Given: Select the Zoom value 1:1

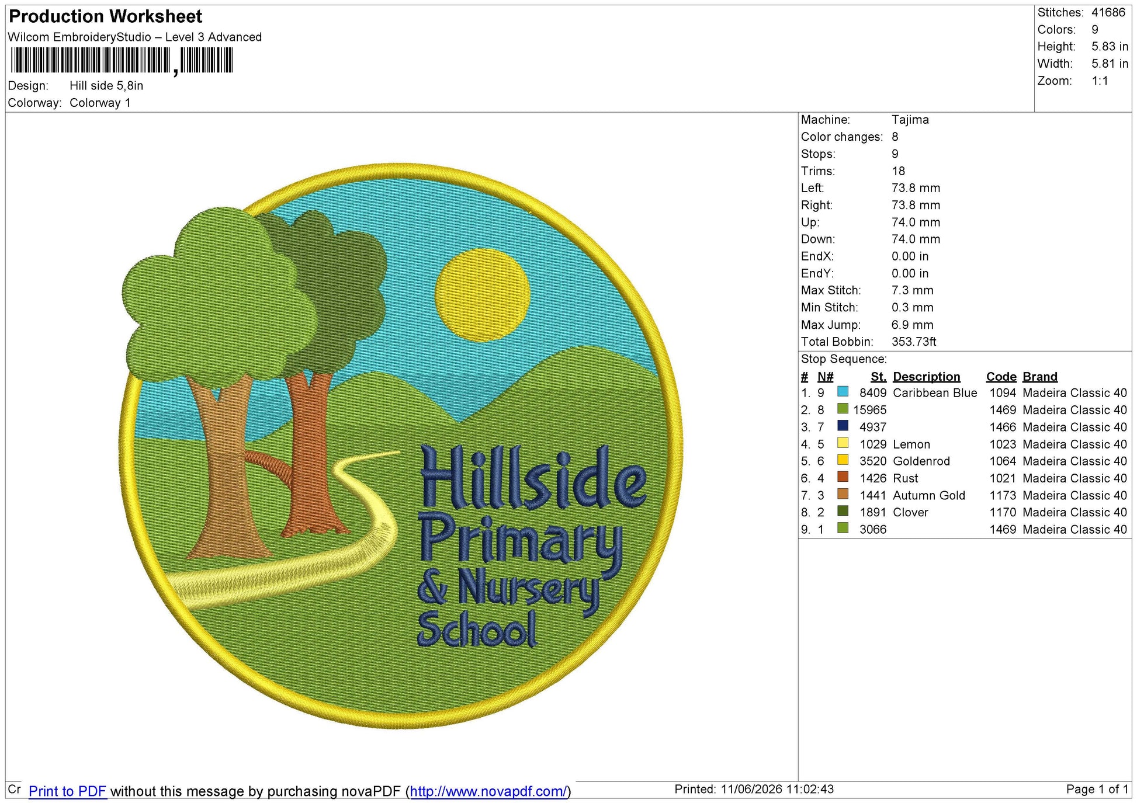Looking at the screenshot, I should [x=1100, y=81].
